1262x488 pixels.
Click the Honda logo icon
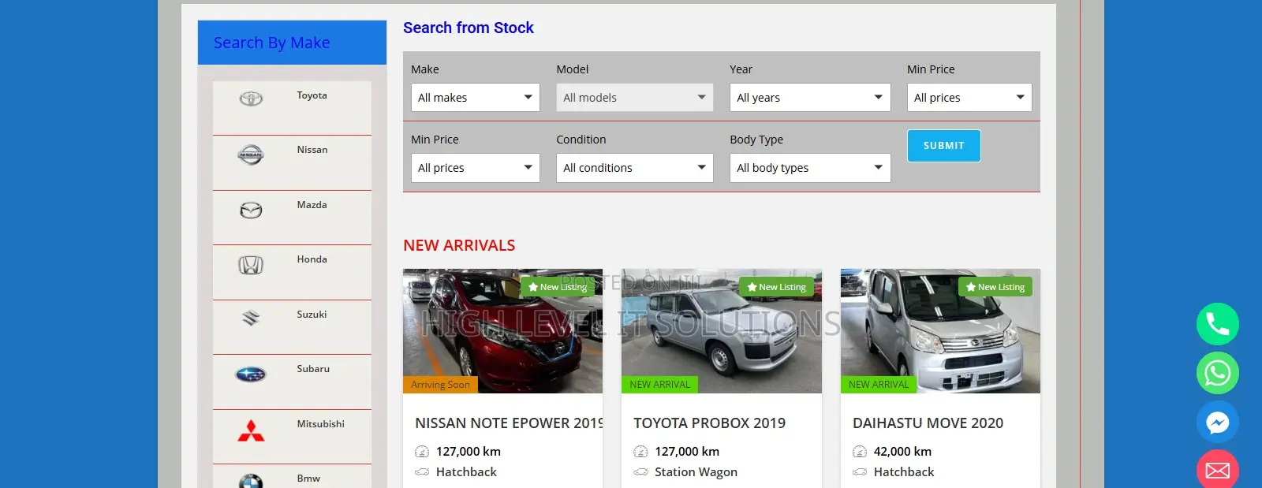251,265
